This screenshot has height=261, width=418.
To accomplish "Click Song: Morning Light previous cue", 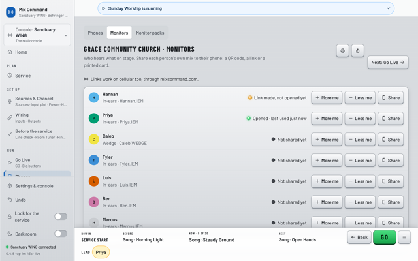I will [x=143, y=239].
